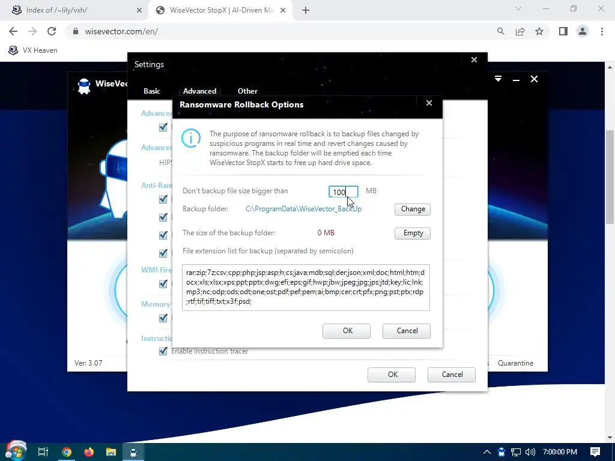Open the Basic settings tab
This screenshot has width=615, height=461.
pyautogui.click(x=152, y=91)
